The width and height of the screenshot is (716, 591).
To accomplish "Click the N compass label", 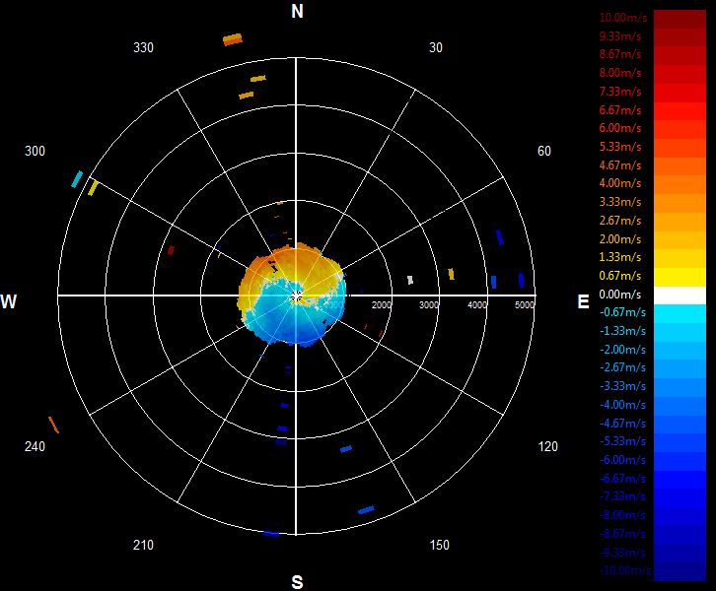I will click(297, 12).
